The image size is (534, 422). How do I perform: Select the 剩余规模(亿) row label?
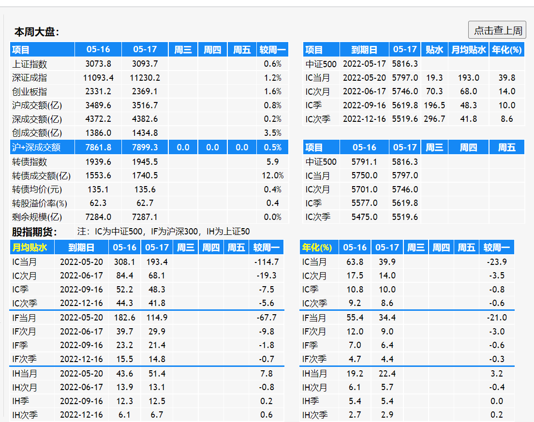point(37,217)
